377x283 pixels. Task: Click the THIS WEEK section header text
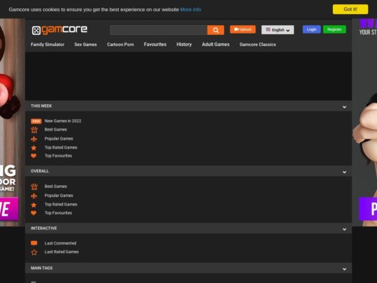click(x=41, y=106)
